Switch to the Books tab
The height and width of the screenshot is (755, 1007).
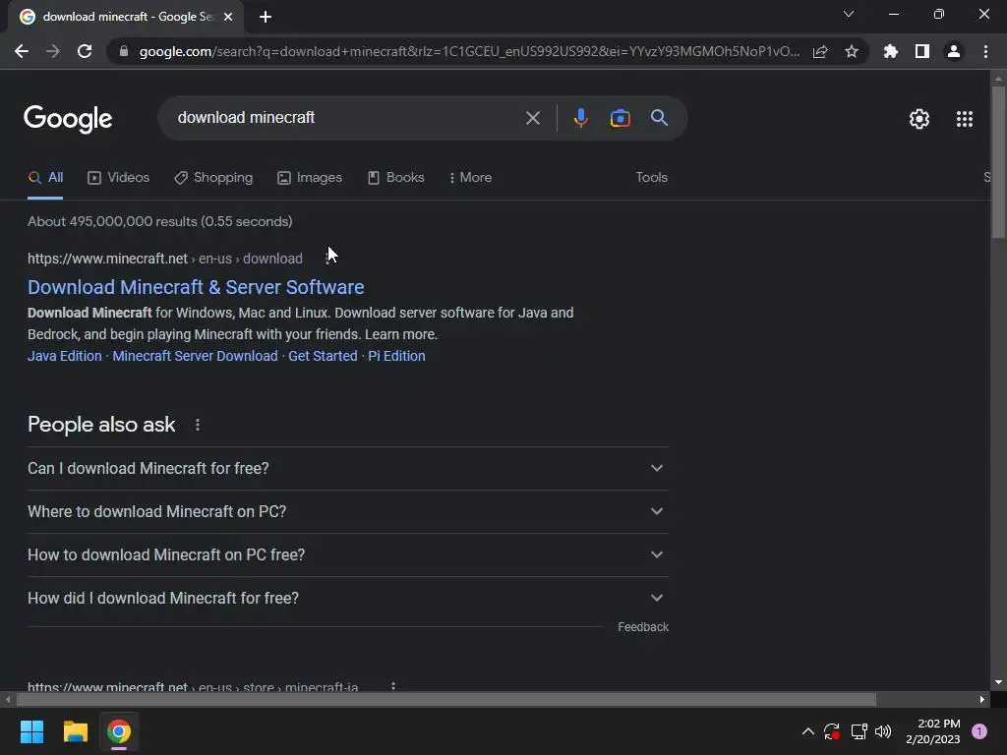[396, 177]
